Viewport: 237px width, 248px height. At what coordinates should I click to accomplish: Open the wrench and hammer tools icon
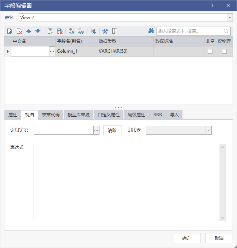pos(105,31)
